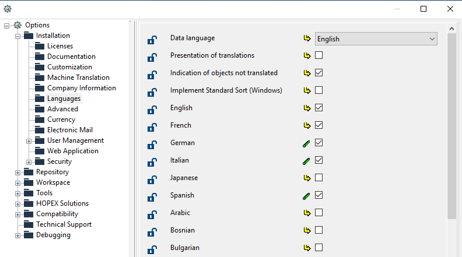Uncheck the Italian language checkbox
462x257 pixels.
point(319,160)
